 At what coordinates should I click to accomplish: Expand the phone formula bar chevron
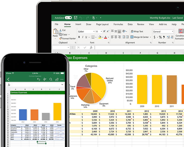coord(62,84)
